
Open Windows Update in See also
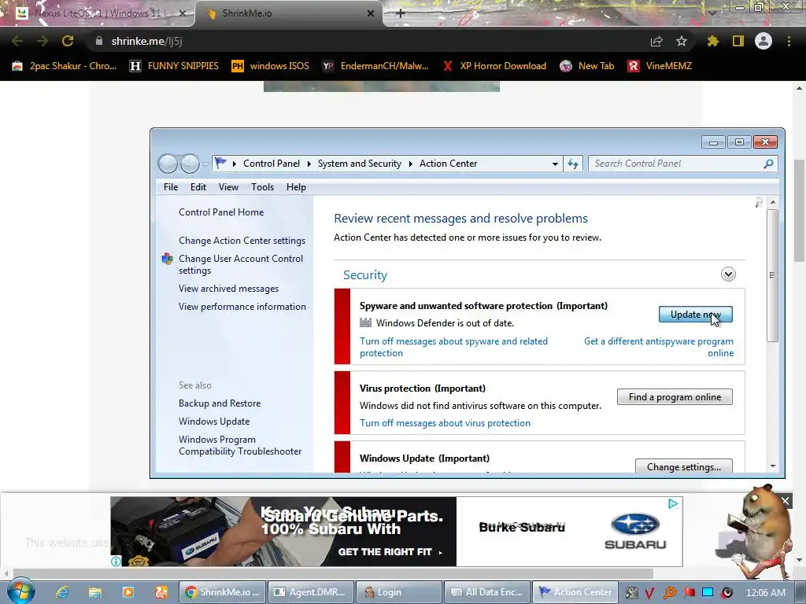(x=214, y=422)
